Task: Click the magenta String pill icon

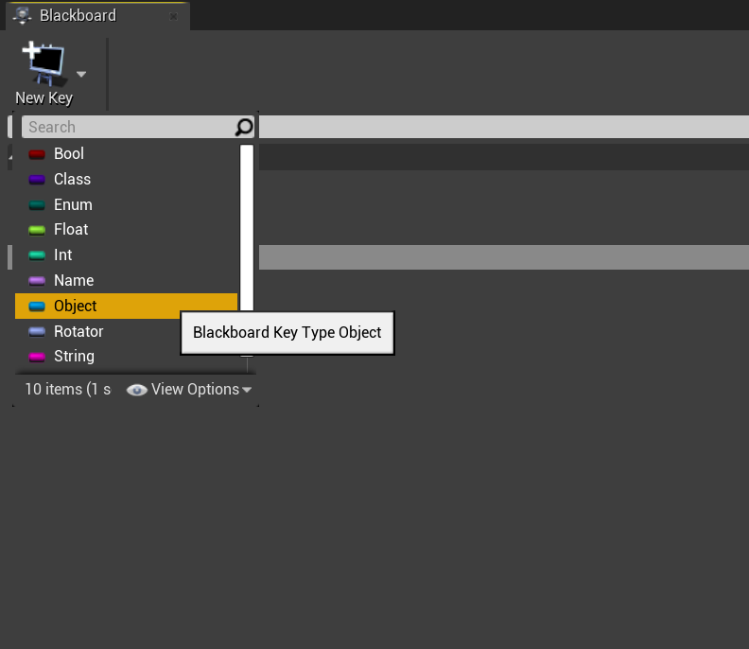Action: pos(37,357)
